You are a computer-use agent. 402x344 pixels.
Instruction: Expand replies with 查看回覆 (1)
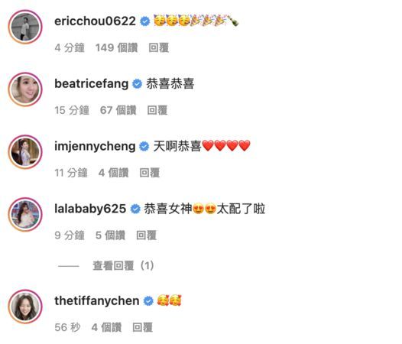tap(123, 266)
